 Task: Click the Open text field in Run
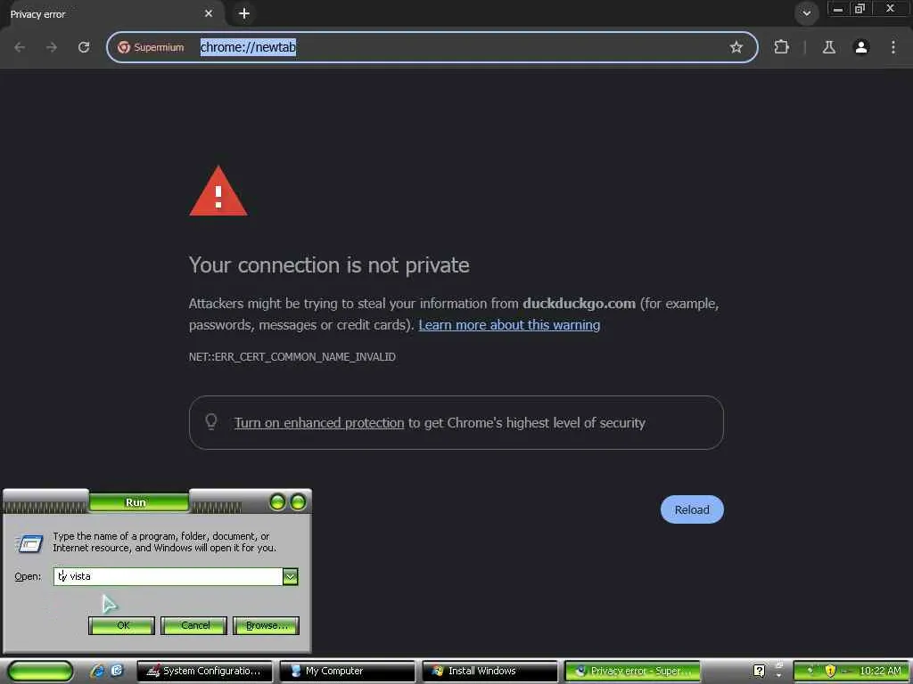pyautogui.click(x=168, y=576)
